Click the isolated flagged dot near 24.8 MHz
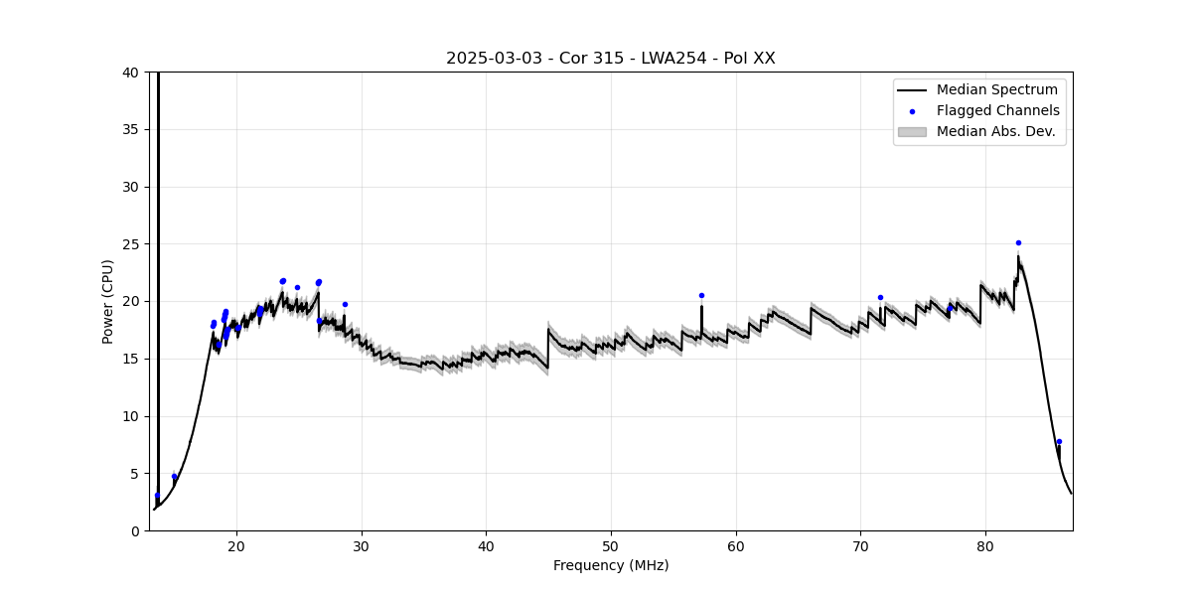Image resolution: width=1192 pixels, height=596 pixels. tap(297, 287)
